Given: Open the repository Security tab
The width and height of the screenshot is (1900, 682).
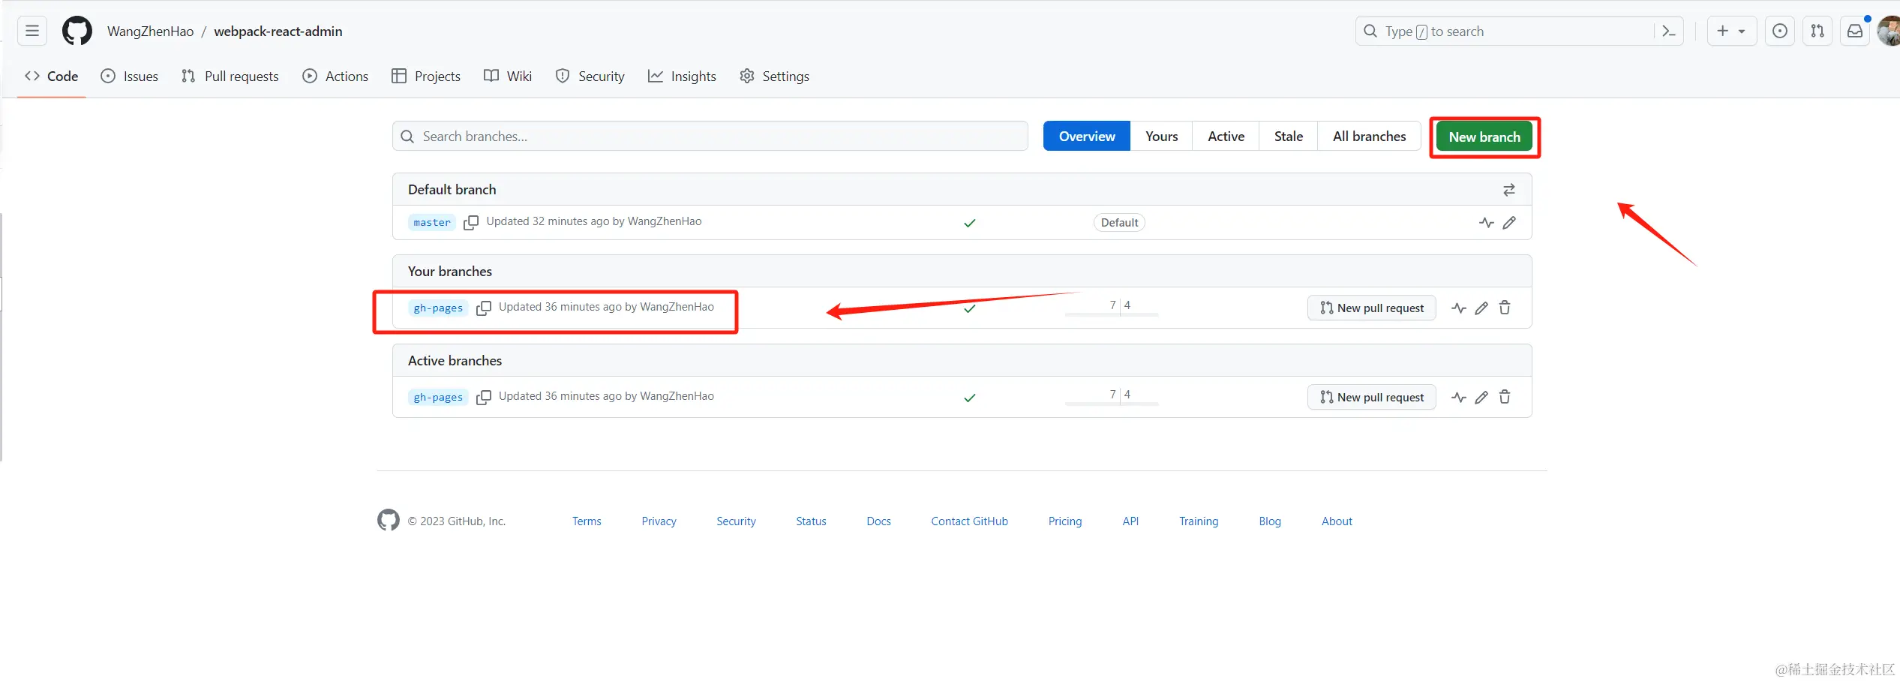Looking at the screenshot, I should tap(590, 77).
